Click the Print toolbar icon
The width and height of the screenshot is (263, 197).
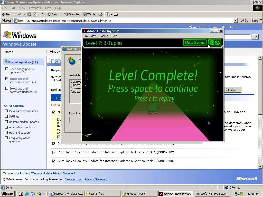pos(116,14)
